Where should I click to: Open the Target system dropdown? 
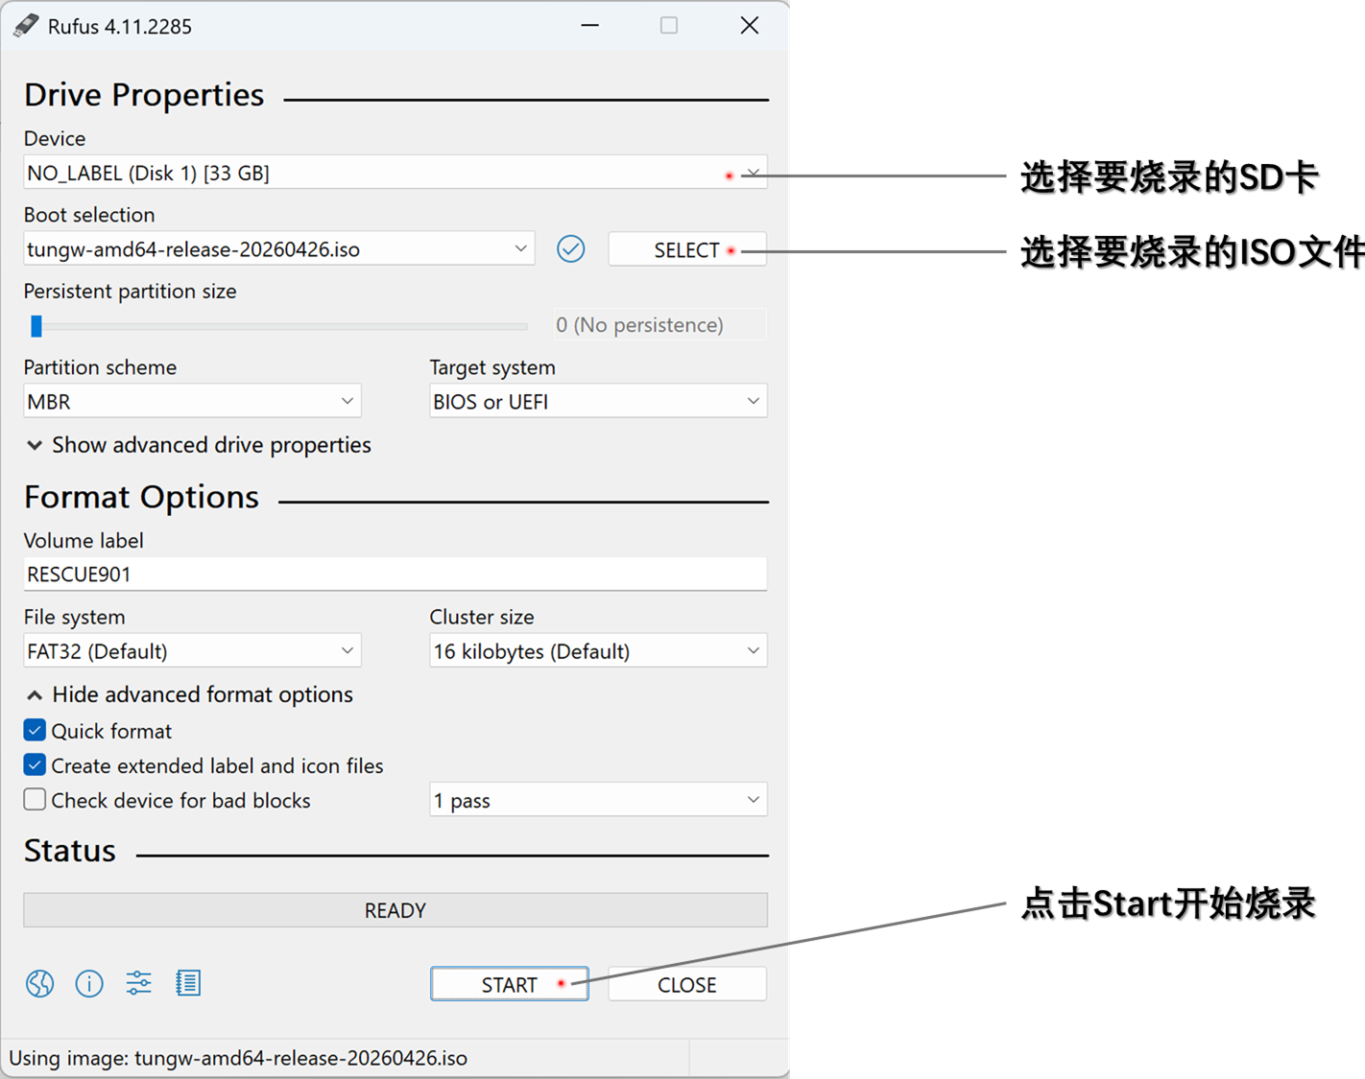point(598,401)
